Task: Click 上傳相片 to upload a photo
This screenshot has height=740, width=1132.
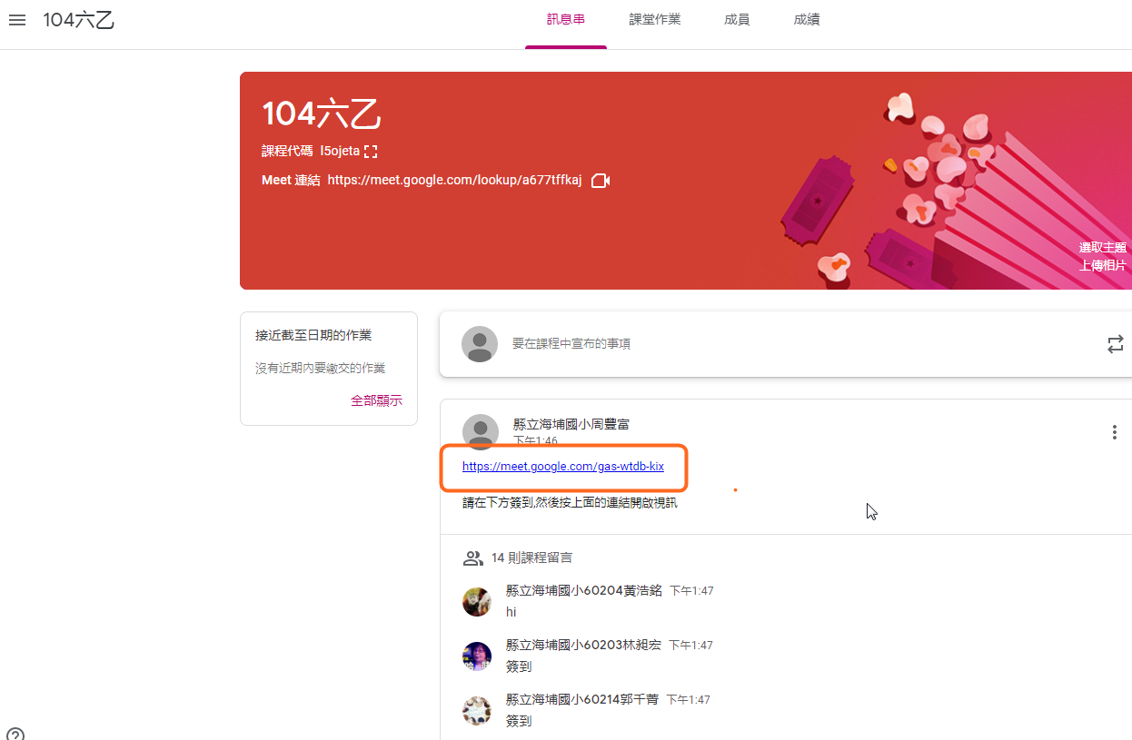Action: pyautogui.click(x=1102, y=266)
